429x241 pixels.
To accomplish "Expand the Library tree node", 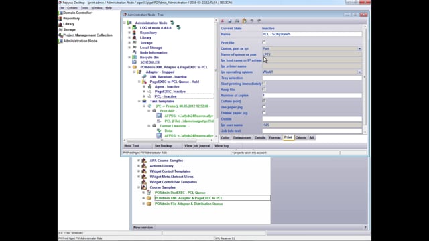I will [x=129, y=37].
